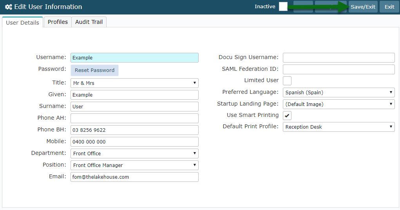Focus the empty Phone AH field
Screen dimensions: 400x210
coord(134,118)
